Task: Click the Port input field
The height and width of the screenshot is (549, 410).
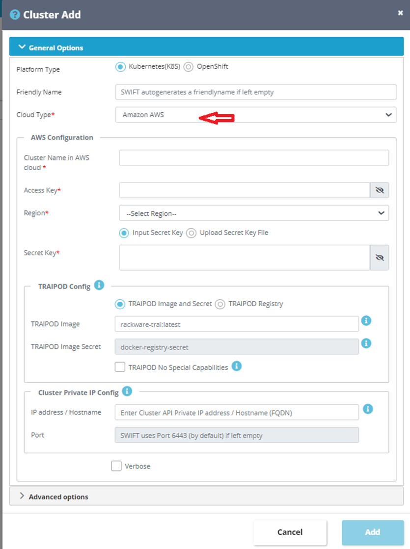Action: [x=237, y=435]
